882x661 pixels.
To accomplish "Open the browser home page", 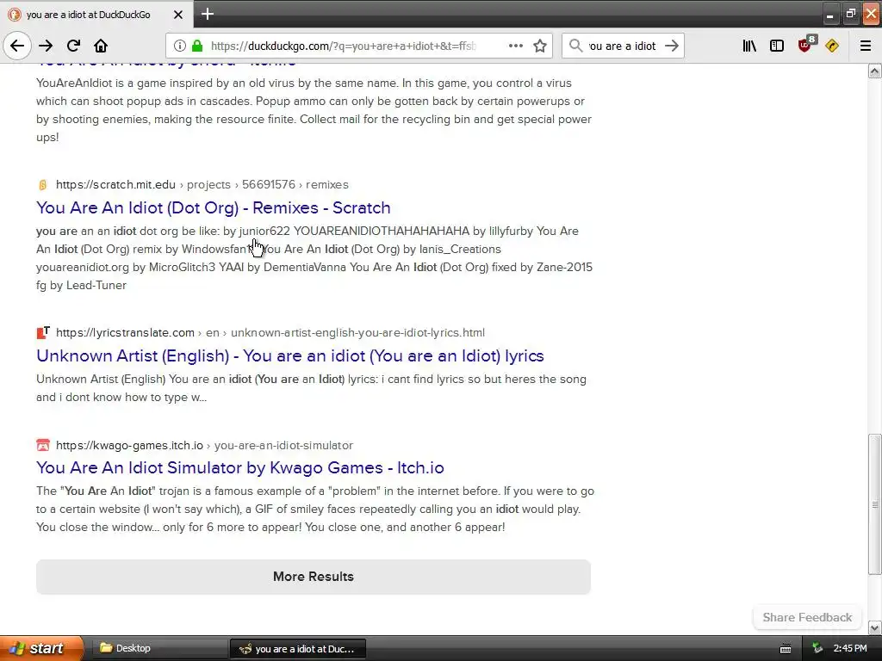I will click(101, 46).
